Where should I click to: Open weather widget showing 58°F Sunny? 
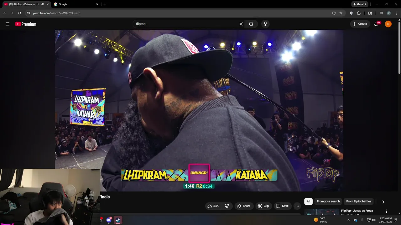pos(320,220)
